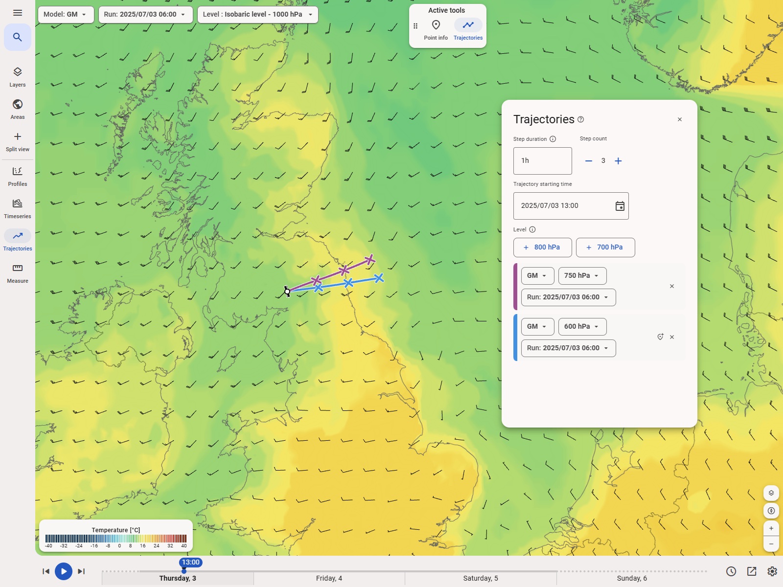Click the map layers button at bottom right
Screen dimensions: 783x587
click(x=771, y=493)
